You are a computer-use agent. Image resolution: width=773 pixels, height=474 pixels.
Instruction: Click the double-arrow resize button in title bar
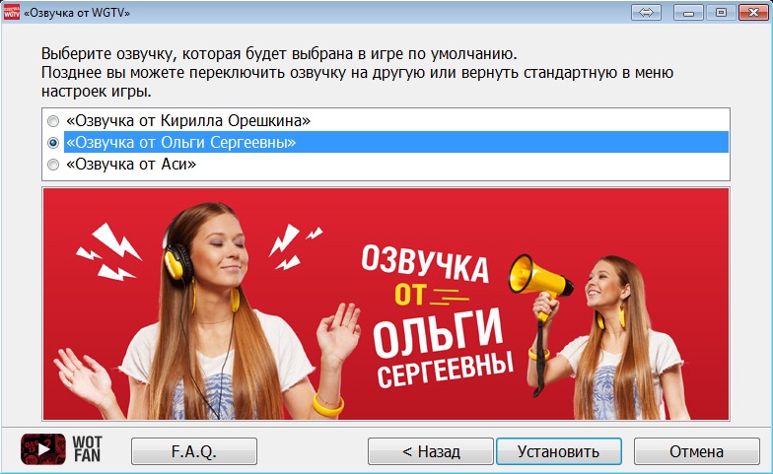646,12
